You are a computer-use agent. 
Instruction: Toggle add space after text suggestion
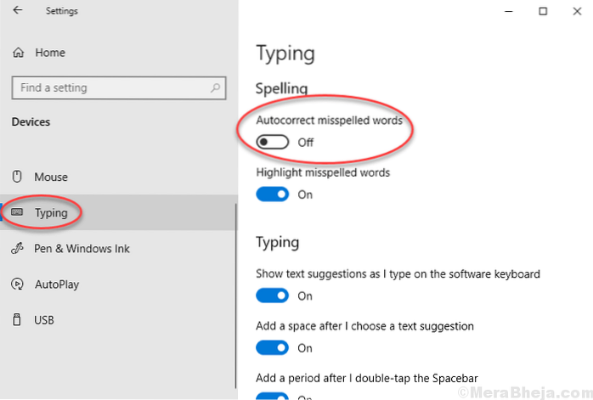tap(272, 347)
